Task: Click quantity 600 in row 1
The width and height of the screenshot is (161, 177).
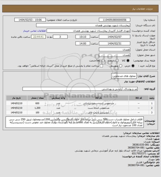Action: (37, 103)
